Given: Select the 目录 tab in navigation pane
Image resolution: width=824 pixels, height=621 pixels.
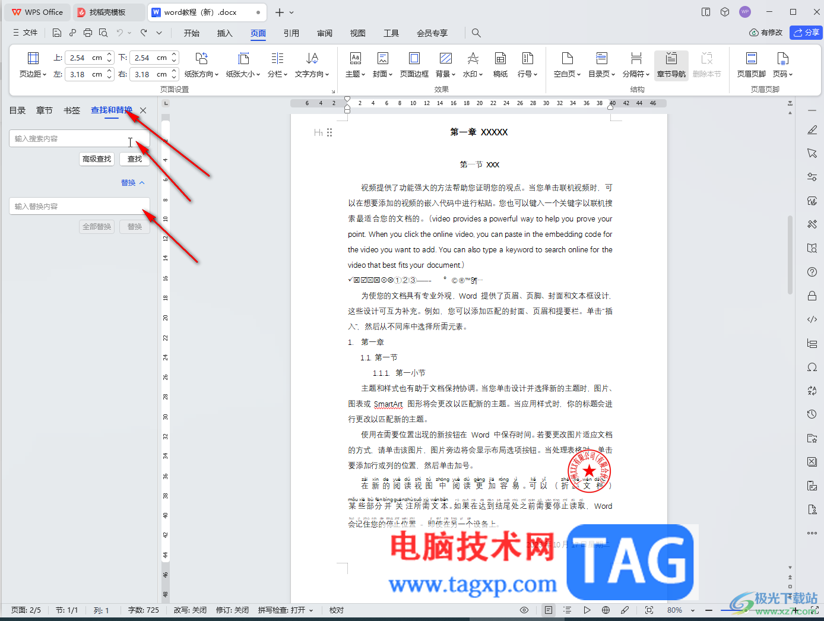Looking at the screenshot, I should coord(17,110).
